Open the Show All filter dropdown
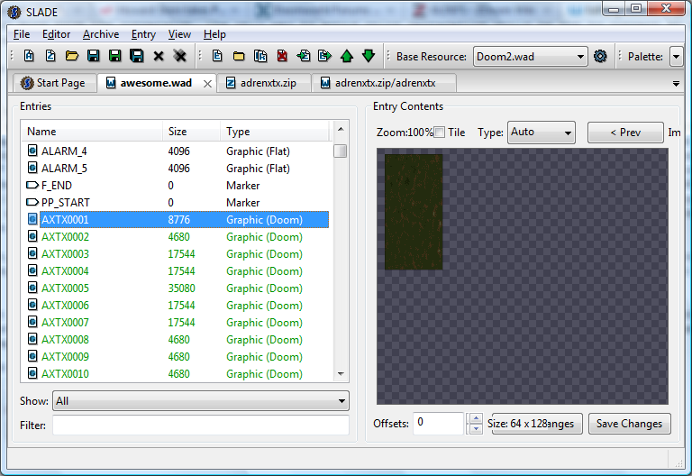 (201, 401)
